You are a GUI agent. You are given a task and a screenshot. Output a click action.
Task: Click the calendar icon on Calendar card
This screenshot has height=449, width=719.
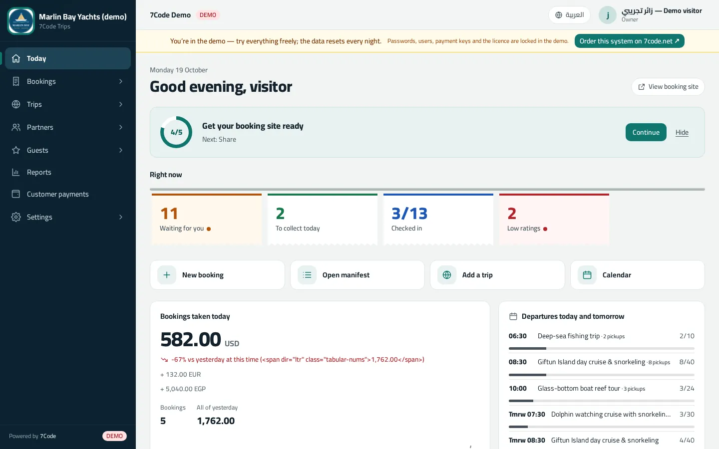(x=587, y=275)
